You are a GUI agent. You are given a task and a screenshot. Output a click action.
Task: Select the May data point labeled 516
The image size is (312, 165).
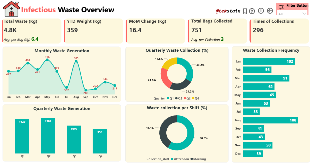click(x=47, y=60)
